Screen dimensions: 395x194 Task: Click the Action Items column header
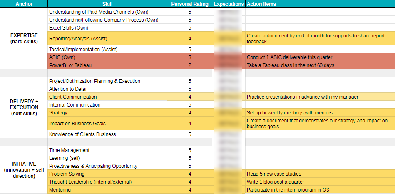(261, 4)
